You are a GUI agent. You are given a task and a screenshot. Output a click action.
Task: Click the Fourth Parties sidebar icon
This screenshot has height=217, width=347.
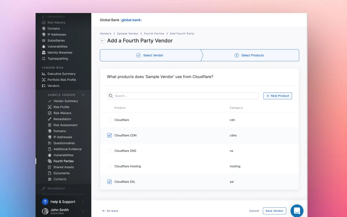point(50,161)
